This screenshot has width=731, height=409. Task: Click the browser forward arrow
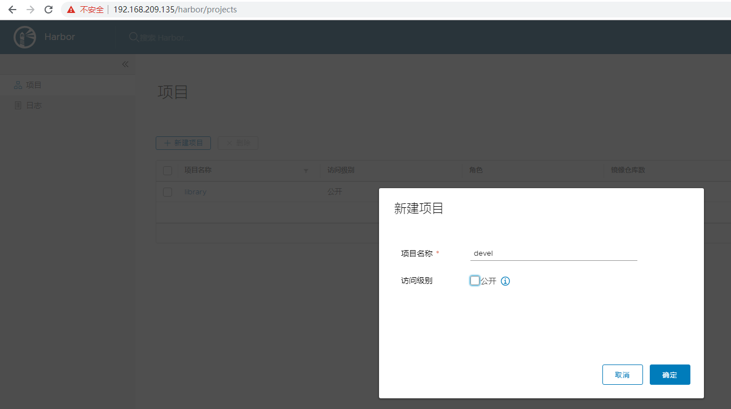pos(30,10)
